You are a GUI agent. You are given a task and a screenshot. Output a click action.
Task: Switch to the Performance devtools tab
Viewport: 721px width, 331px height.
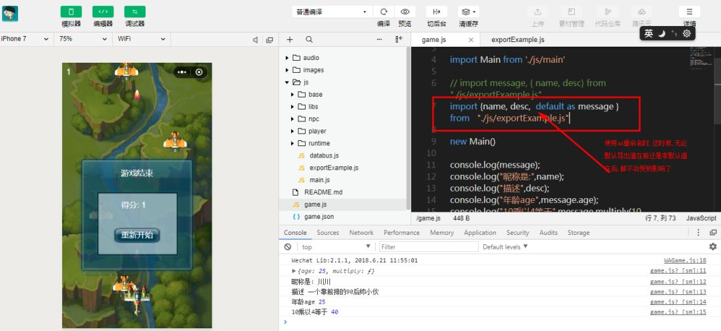[401, 233]
